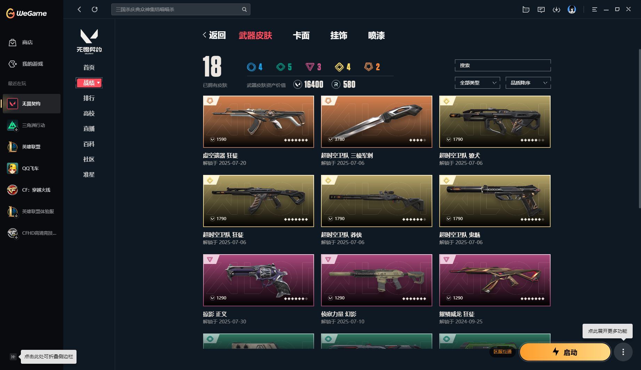Select the 超时空卫队 三棱军刺 skin thumbnail
Viewport: 641px width, 370px height.
coord(376,122)
